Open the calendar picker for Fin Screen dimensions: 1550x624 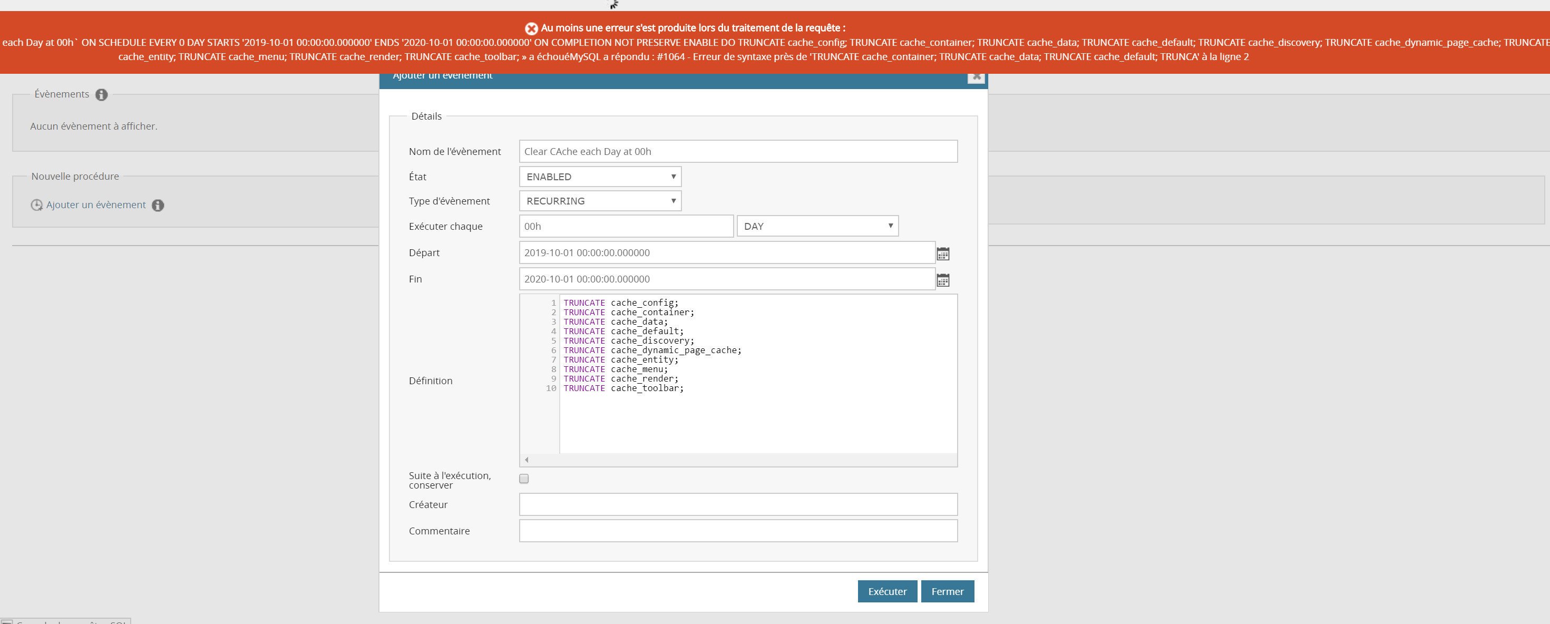click(x=943, y=280)
